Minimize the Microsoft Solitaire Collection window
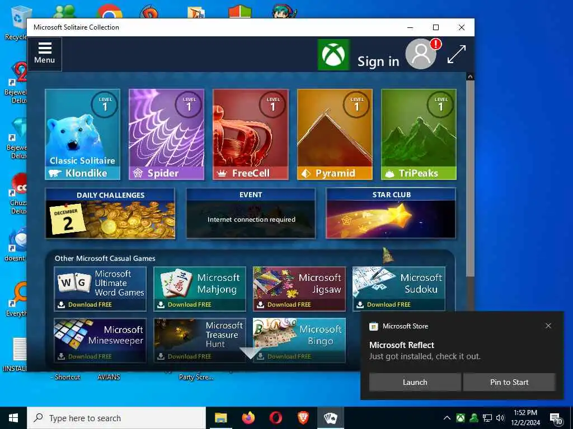Viewport: 573px width, 429px height. (410, 27)
